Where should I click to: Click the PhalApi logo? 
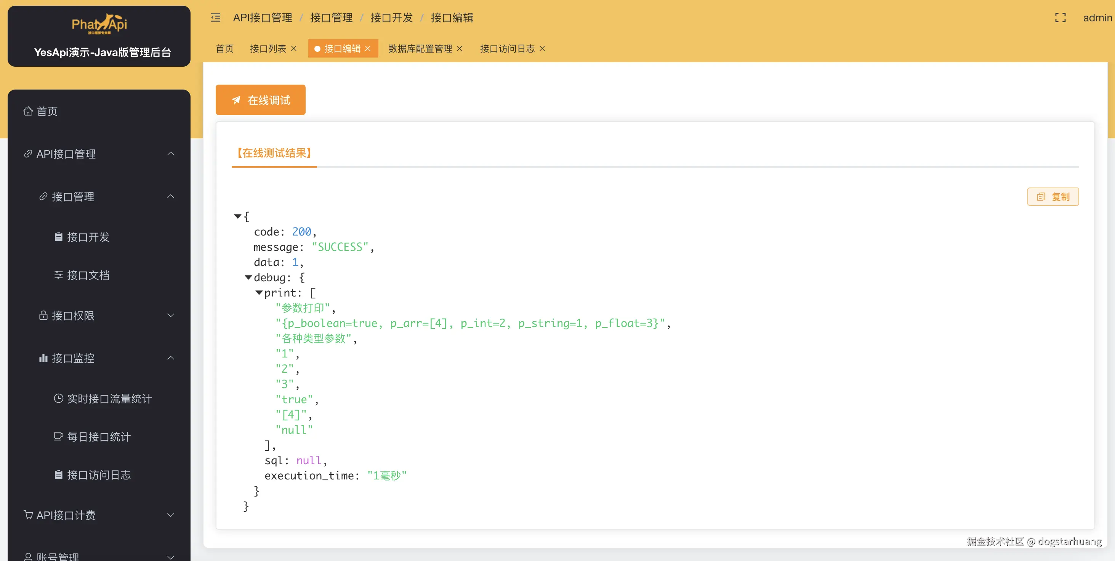[x=99, y=24]
